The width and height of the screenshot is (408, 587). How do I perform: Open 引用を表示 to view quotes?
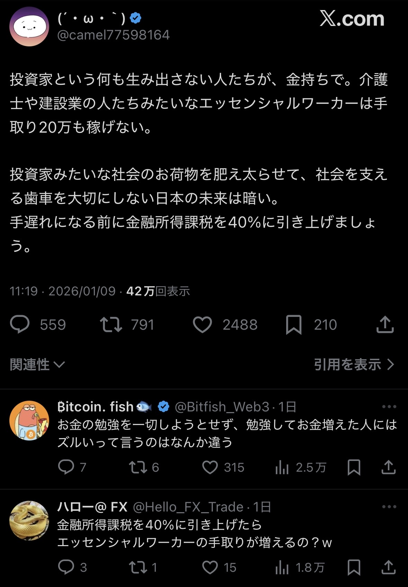354,364
